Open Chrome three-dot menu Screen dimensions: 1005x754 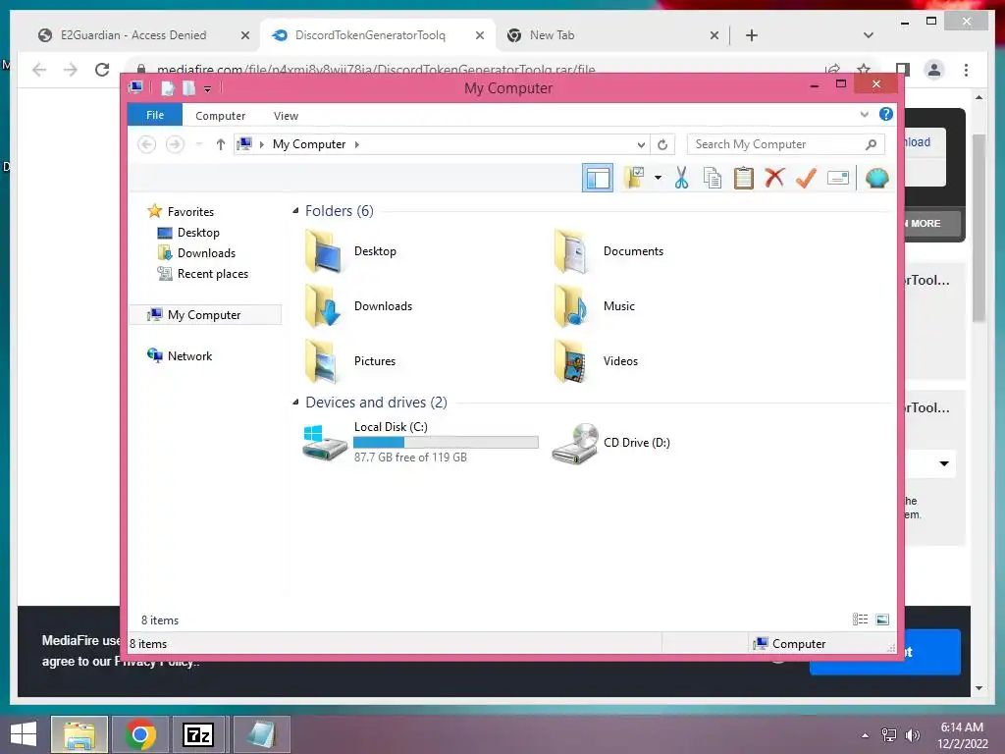[x=966, y=70]
